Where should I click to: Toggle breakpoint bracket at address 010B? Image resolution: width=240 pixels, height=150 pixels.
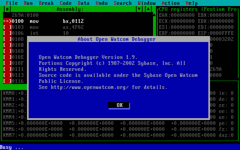click(x=7, y=45)
